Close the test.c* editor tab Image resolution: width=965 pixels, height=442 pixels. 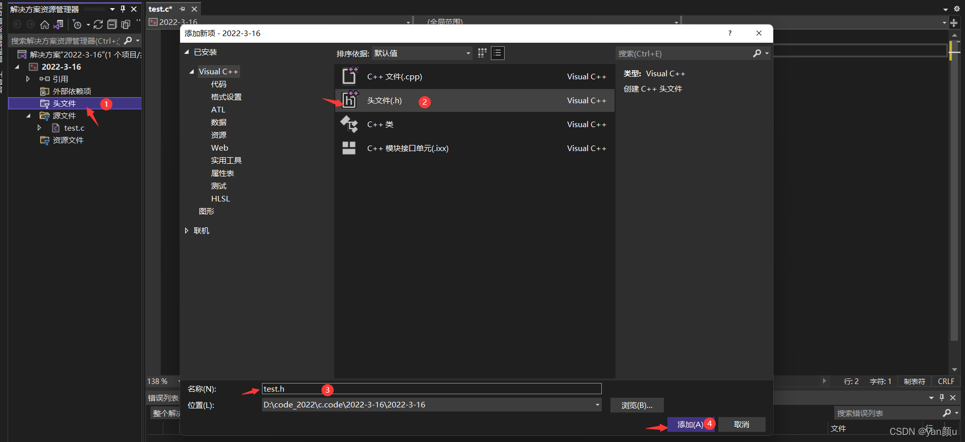194,9
